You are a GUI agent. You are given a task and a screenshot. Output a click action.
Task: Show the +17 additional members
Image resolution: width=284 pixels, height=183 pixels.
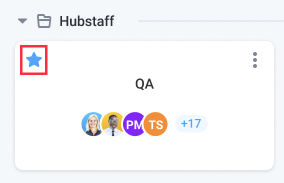[x=191, y=123]
